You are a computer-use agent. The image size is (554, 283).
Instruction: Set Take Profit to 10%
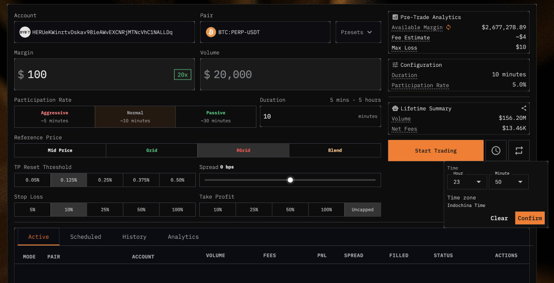(x=217, y=209)
